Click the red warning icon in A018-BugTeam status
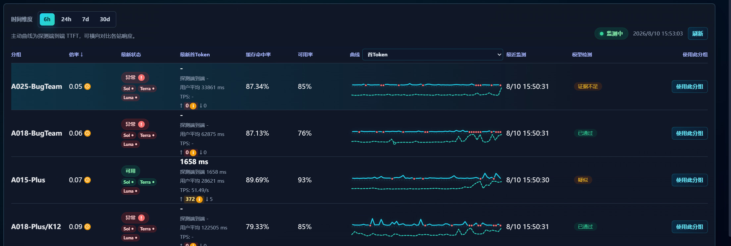 (x=141, y=124)
